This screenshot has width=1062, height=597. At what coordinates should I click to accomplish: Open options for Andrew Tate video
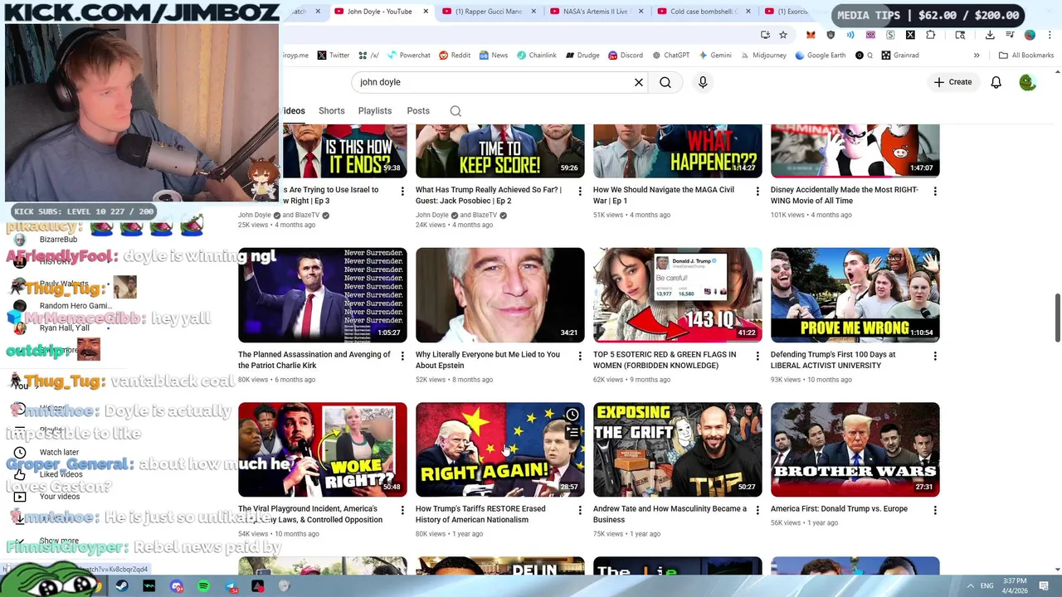[x=758, y=510]
